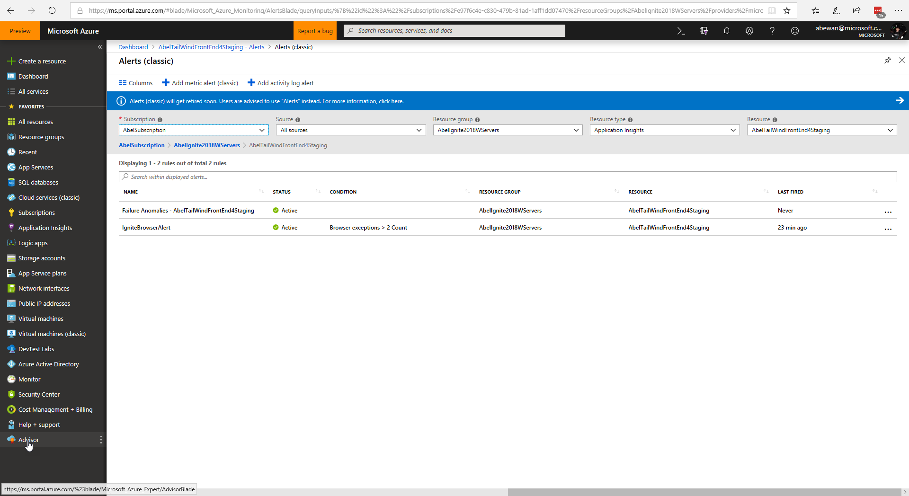This screenshot has width=909, height=496.
Task: Click the horizontal scrollbar at the bottom
Action: click(704, 492)
